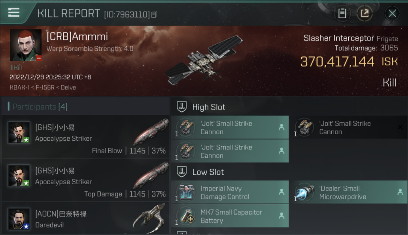Viewport: 408px width, 235px height.
Task: Select the Top Damage participant entry
Action: click(85, 180)
